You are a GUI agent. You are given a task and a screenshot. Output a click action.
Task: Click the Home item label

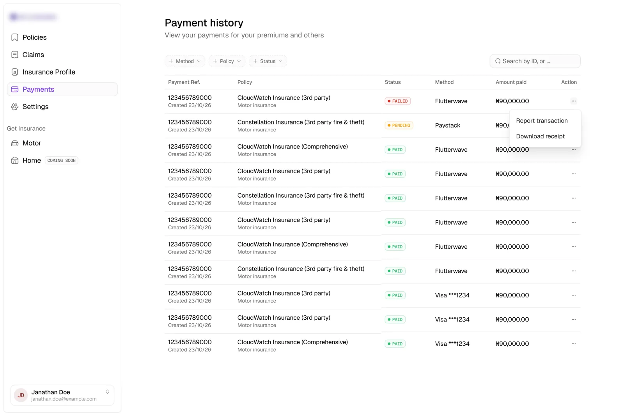tap(32, 160)
